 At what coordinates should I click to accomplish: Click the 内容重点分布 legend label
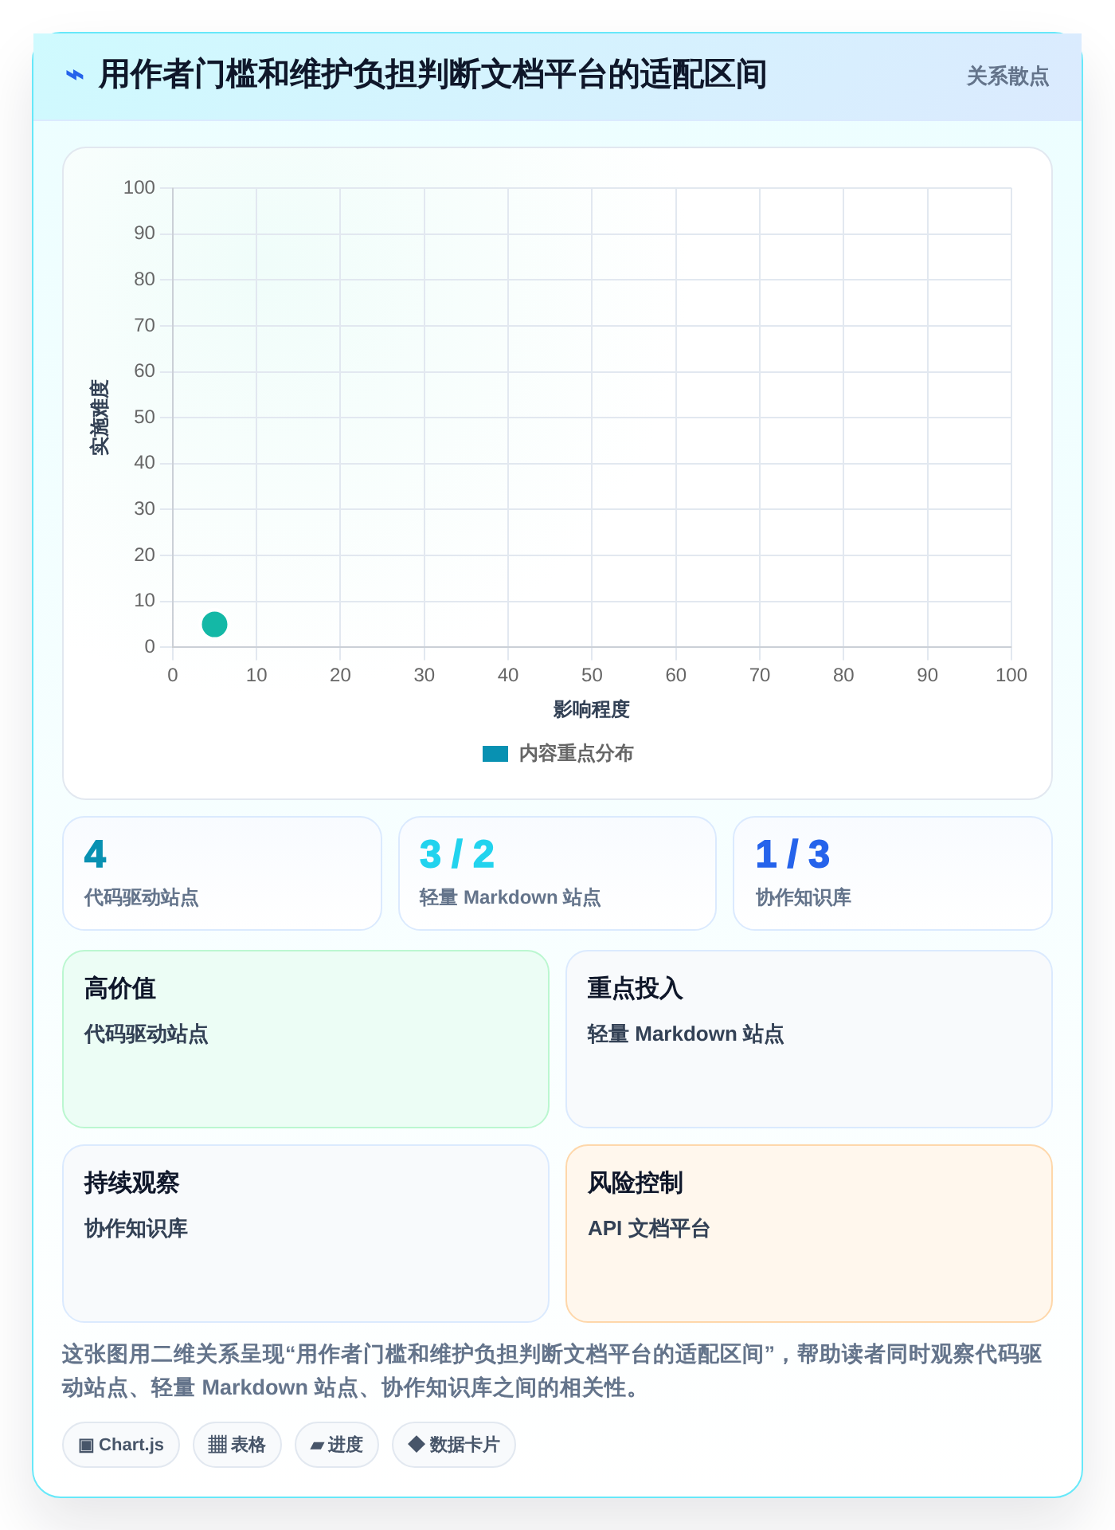click(576, 754)
